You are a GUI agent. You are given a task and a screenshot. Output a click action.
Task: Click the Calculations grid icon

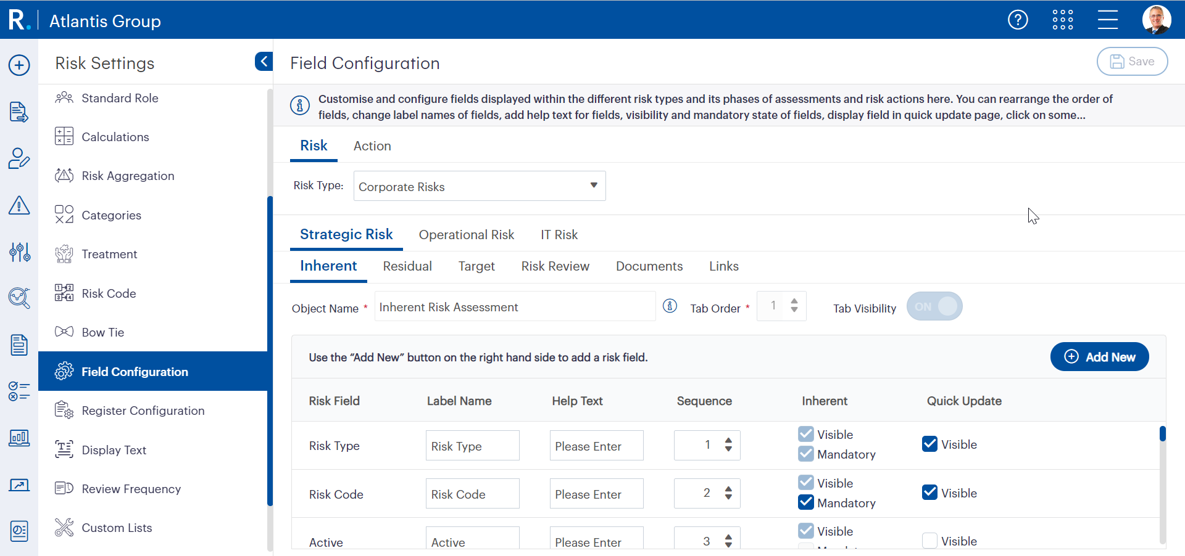[64, 136]
